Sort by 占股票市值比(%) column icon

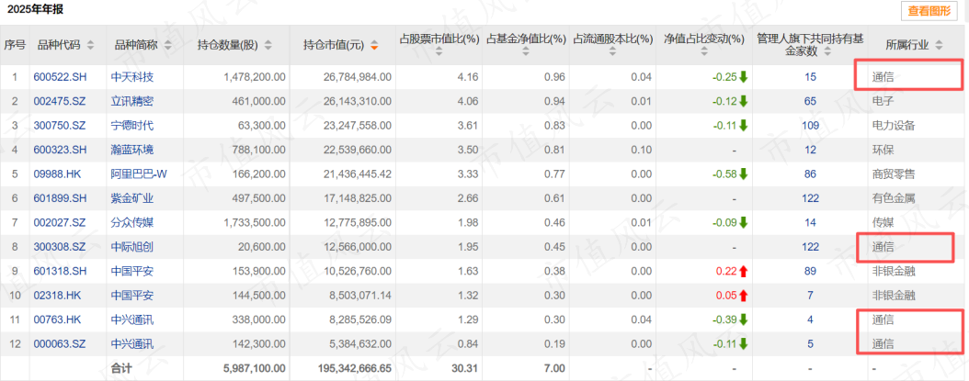point(439,52)
